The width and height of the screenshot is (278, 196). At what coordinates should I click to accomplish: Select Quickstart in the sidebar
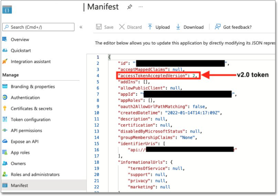(x=22, y=50)
